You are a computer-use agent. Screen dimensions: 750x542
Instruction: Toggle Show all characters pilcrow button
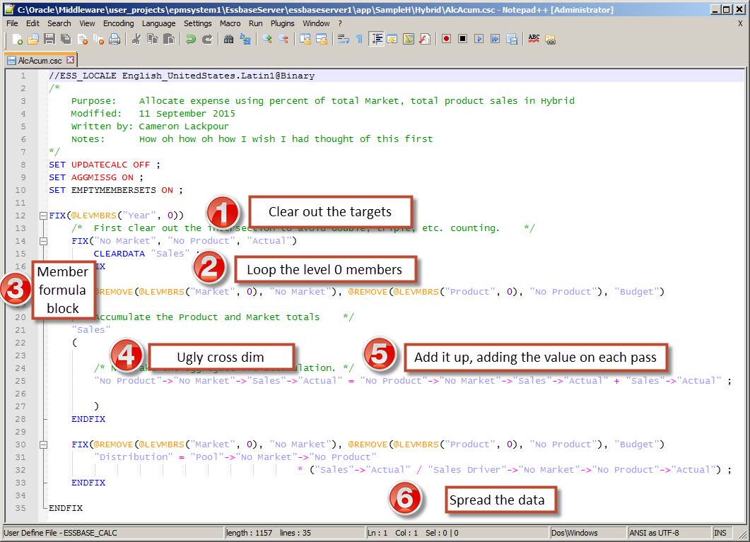click(359, 39)
